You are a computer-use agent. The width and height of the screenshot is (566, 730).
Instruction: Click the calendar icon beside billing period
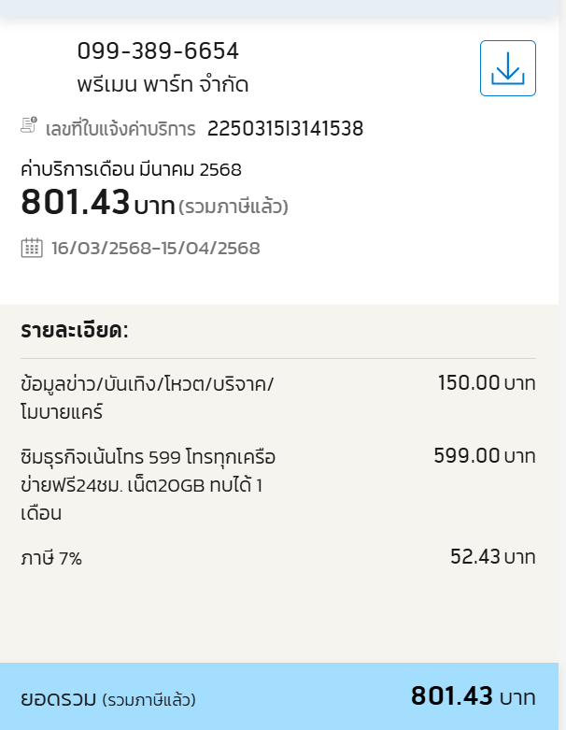pyautogui.click(x=32, y=248)
